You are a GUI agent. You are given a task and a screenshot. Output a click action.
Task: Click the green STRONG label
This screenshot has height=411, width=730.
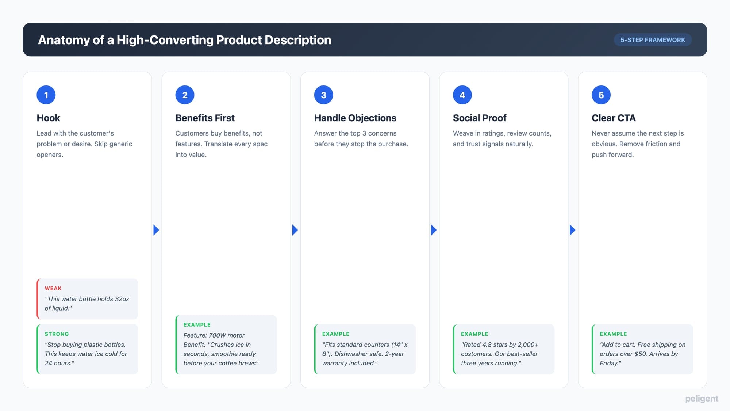[57, 334]
